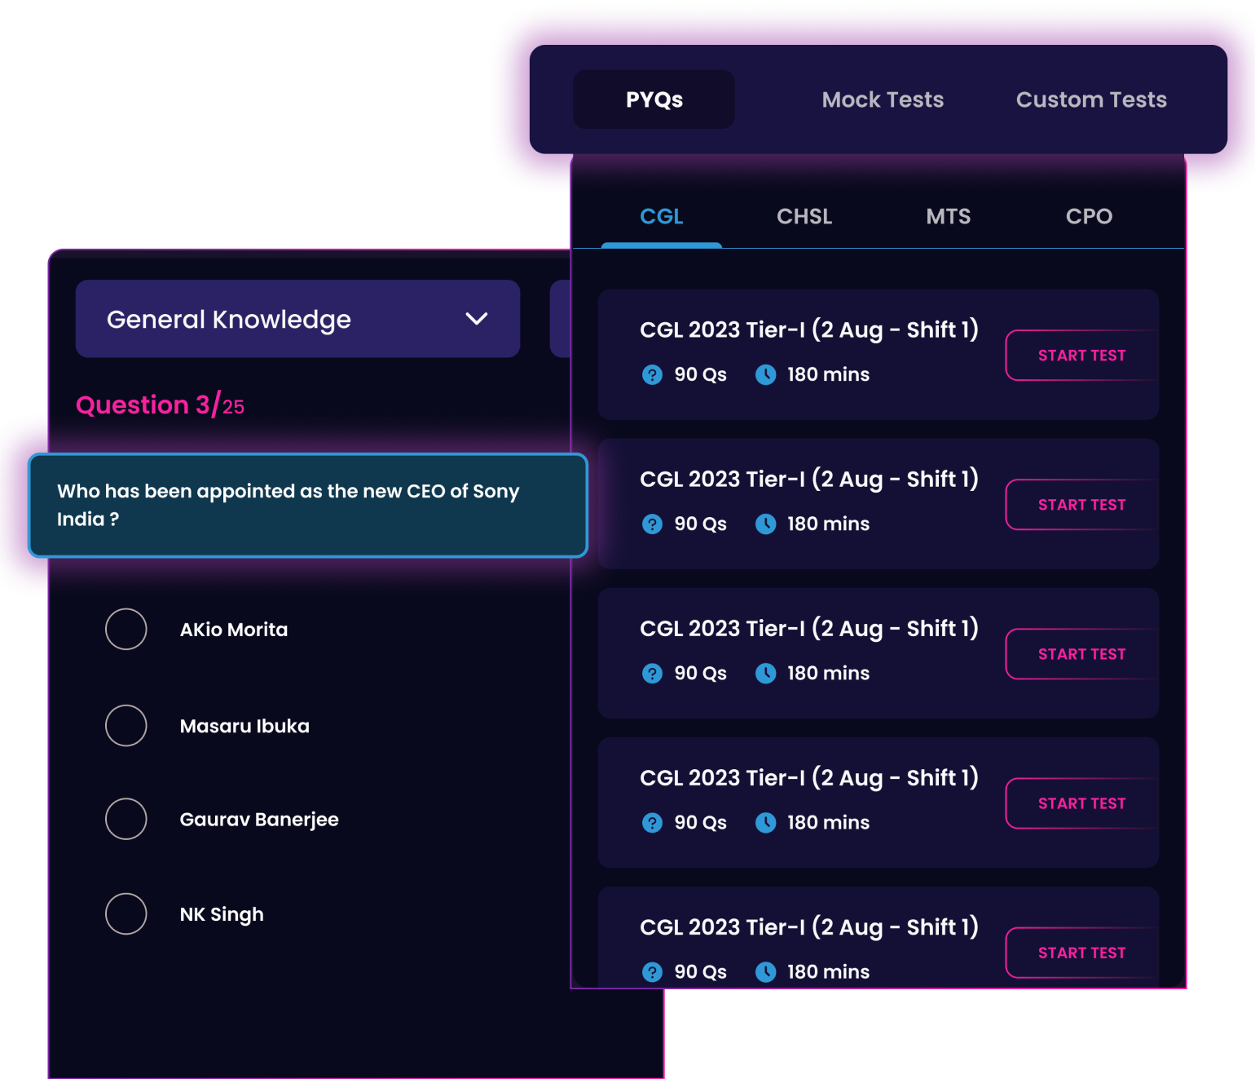Switch to the MTS exam tab
This screenshot has height=1079, width=1255.
948,216
